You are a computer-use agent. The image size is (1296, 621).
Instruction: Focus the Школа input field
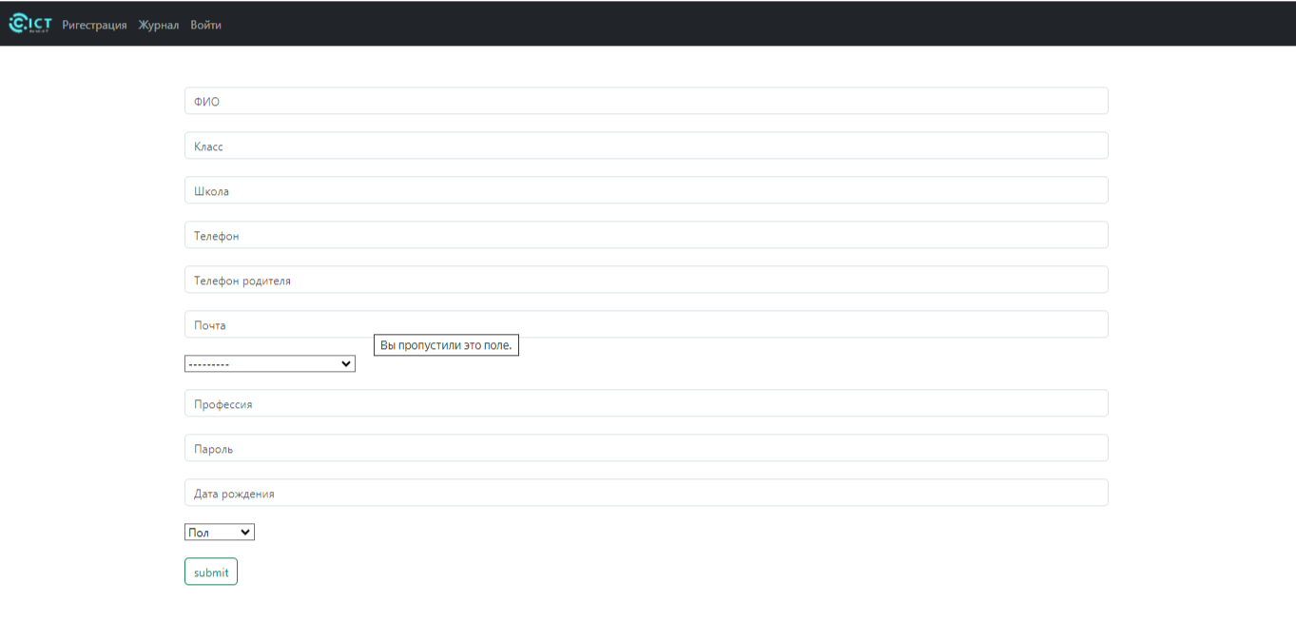647,190
